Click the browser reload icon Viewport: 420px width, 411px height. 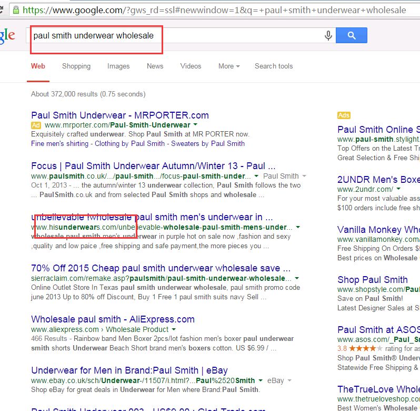[x=2, y=9]
